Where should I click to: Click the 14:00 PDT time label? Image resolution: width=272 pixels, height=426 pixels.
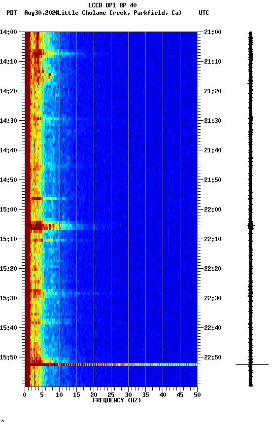click(x=8, y=32)
